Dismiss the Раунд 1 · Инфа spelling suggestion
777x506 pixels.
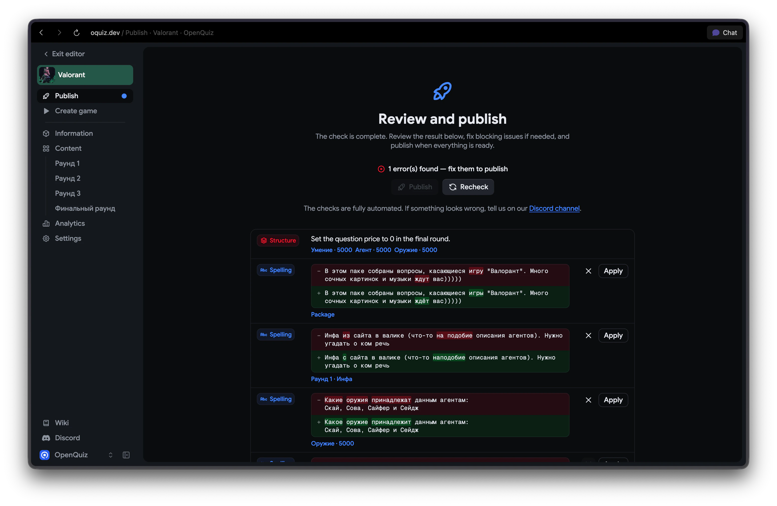(x=588, y=335)
